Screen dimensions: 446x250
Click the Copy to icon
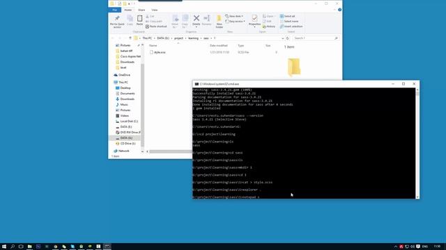tap(185, 19)
